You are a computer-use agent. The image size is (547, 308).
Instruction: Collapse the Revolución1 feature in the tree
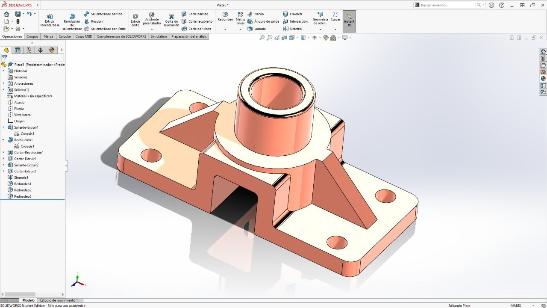point(3,139)
